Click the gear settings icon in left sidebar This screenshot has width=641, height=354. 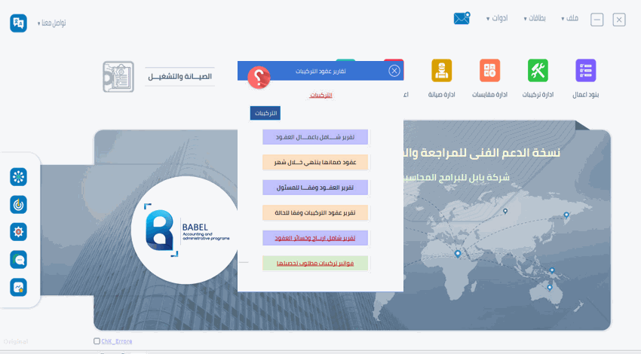[x=19, y=231]
